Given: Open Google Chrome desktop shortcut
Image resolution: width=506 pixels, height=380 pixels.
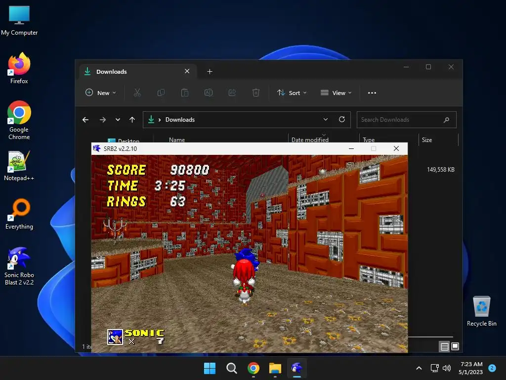Looking at the screenshot, I should (x=19, y=120).
